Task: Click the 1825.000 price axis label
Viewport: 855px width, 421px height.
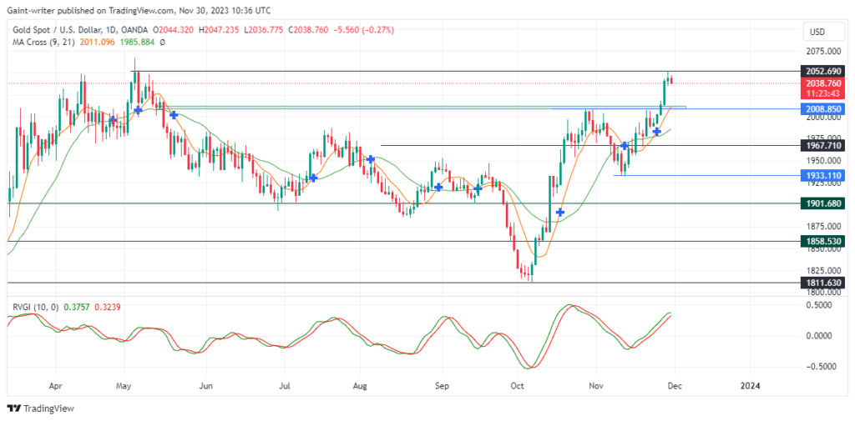Action: tap(822, 271)
